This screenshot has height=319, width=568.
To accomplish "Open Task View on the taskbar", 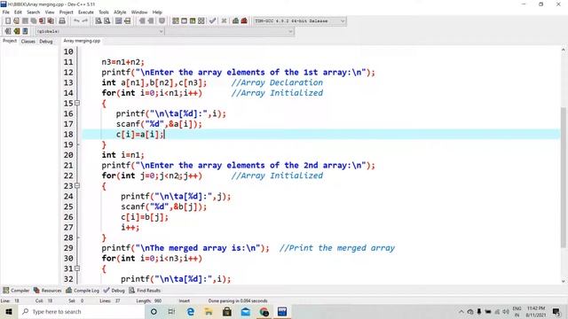I will pyautogui.click(x=171, y=311).
